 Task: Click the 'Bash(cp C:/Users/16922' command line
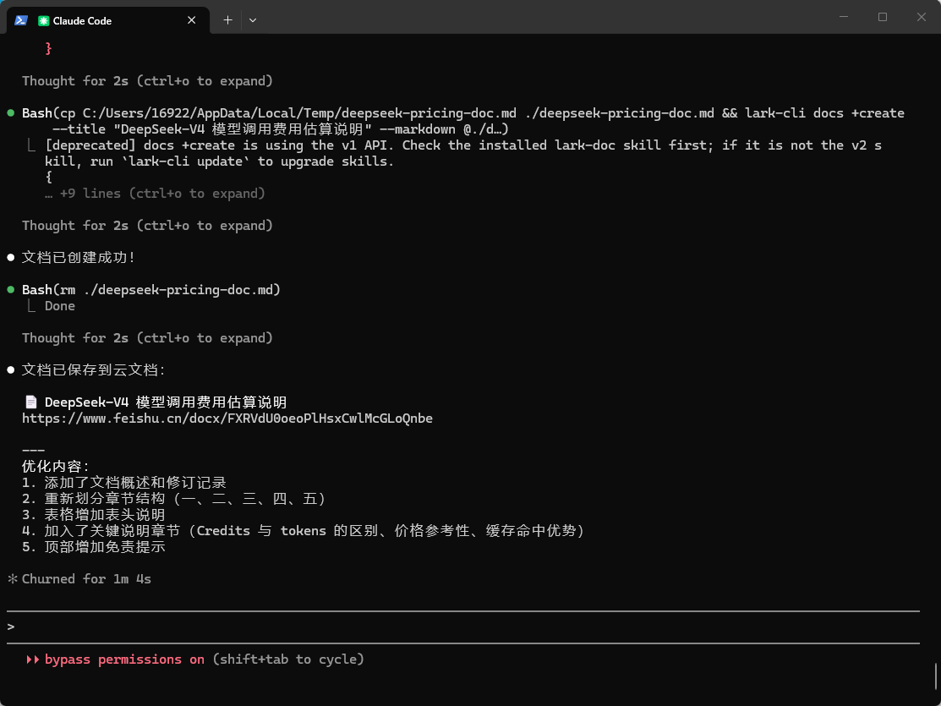(x=463, y=113)
